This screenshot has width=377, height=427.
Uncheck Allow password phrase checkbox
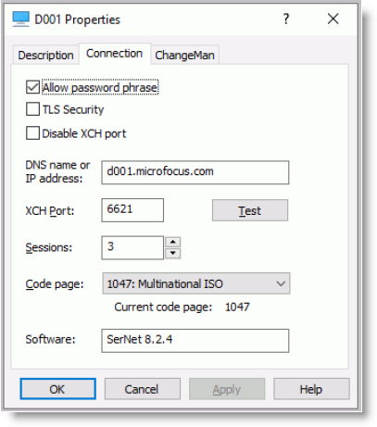point(32,87)
